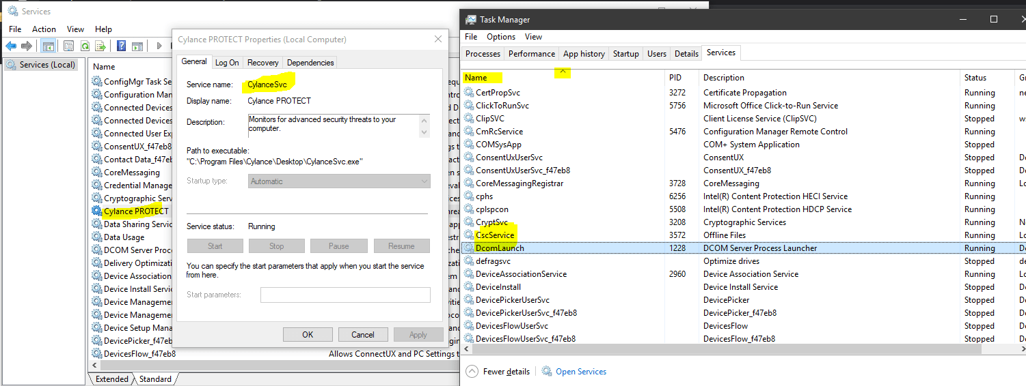The width and height of the screenshot is (1026, 386).
Task: Open the Startup type combo box
Action: click(339, 181)
